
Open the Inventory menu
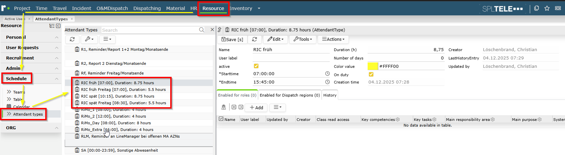pos(241,8)
